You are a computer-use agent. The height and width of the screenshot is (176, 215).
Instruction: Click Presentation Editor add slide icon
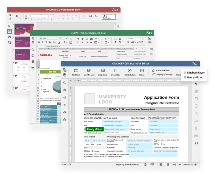(x=18, y=16)
